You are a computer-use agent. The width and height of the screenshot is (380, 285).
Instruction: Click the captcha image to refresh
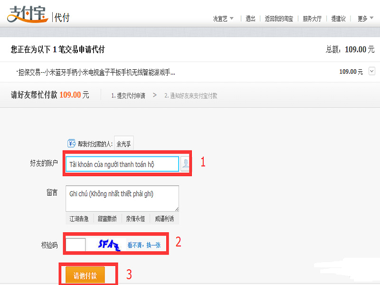pyautogui.click(x=109, y=245)
